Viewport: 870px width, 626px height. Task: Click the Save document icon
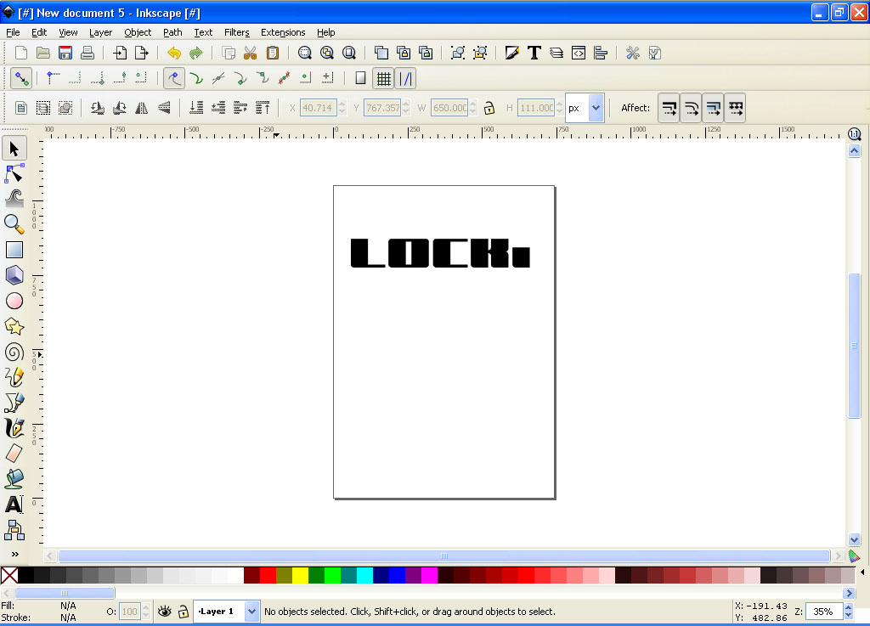click(x=65, y=53)
